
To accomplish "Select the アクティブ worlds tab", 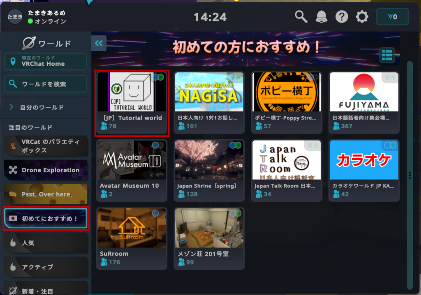I will (x=46, y=267).
